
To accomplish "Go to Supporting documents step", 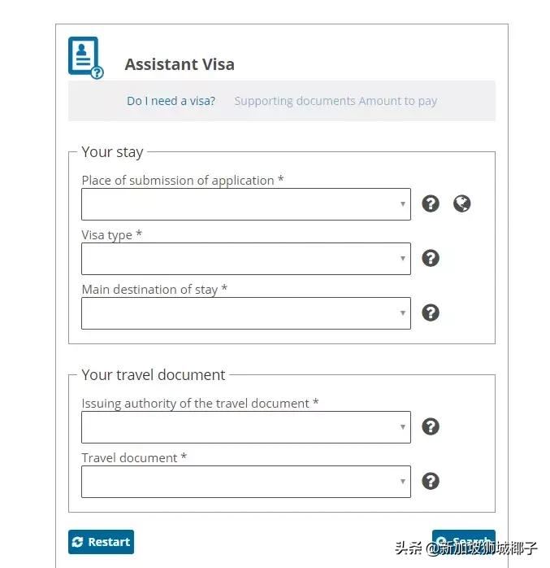I will click(295, 101).
